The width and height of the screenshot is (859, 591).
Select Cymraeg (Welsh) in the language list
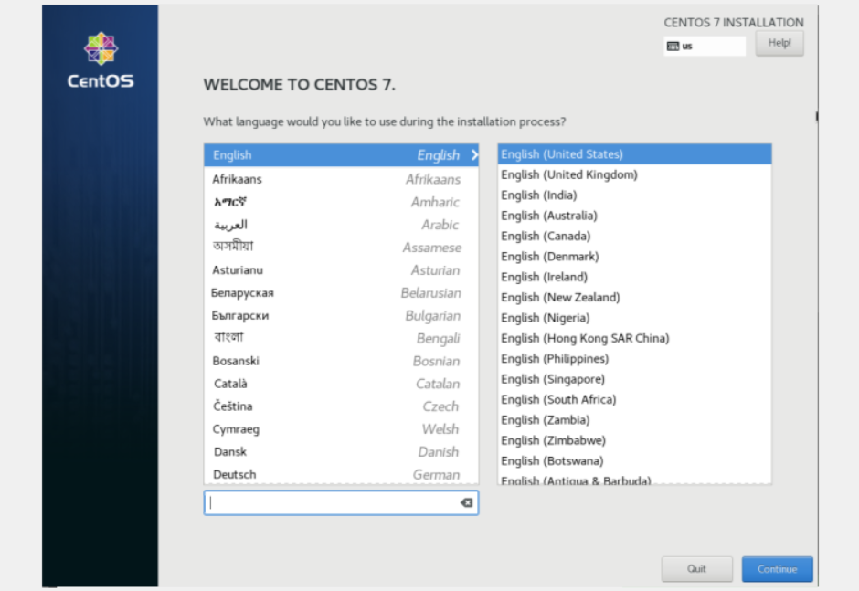click(x=341, y=429)
